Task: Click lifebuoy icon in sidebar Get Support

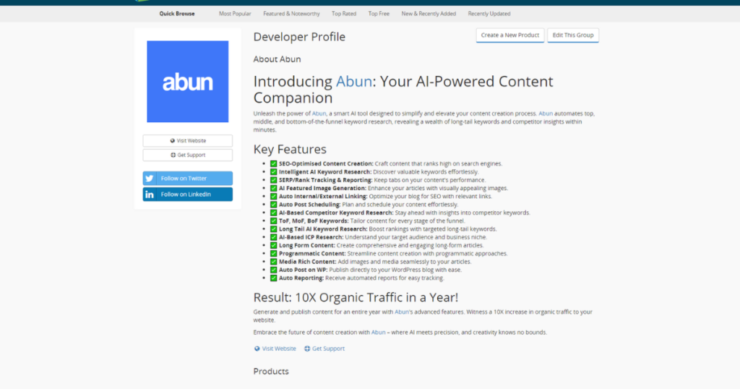Action: [x=173, y=155]
